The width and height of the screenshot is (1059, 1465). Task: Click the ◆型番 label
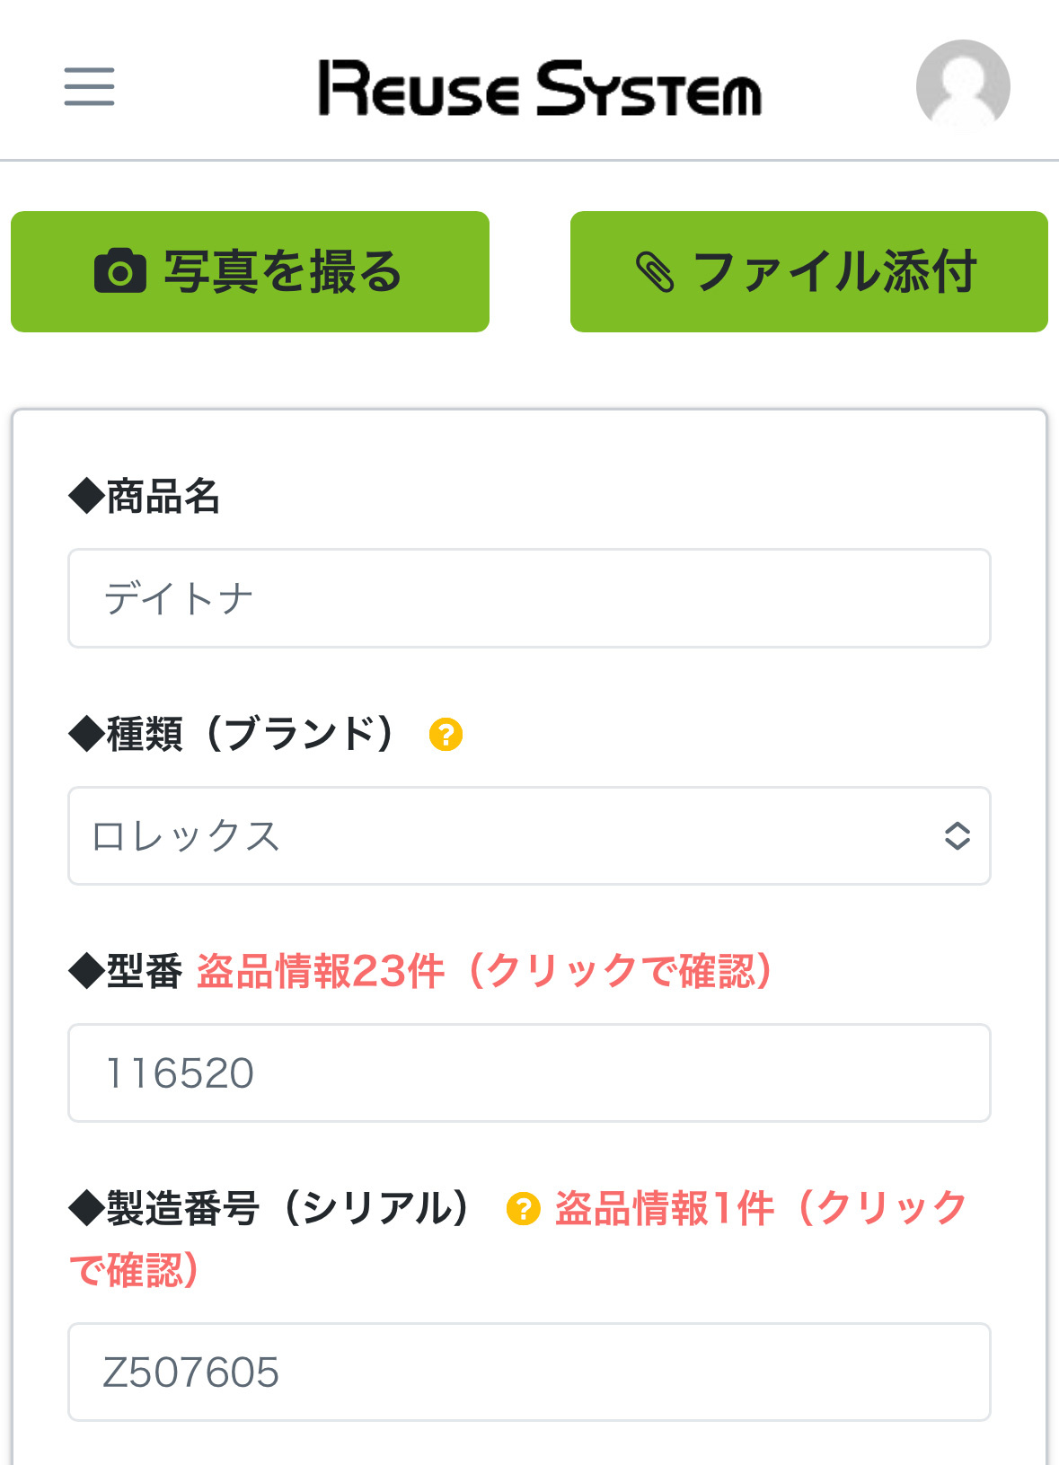[x=126, y=971]
